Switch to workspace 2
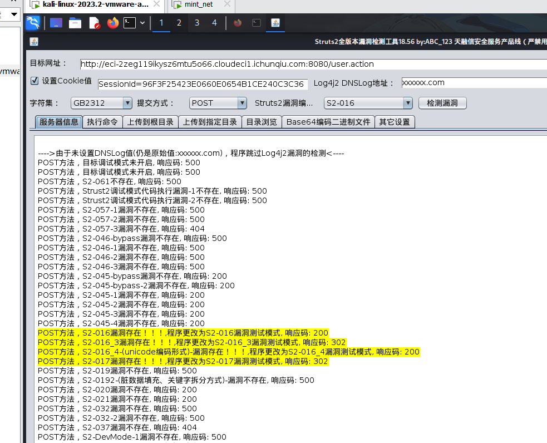This screenshot has height=443, width=547. (x=179, y=23)
